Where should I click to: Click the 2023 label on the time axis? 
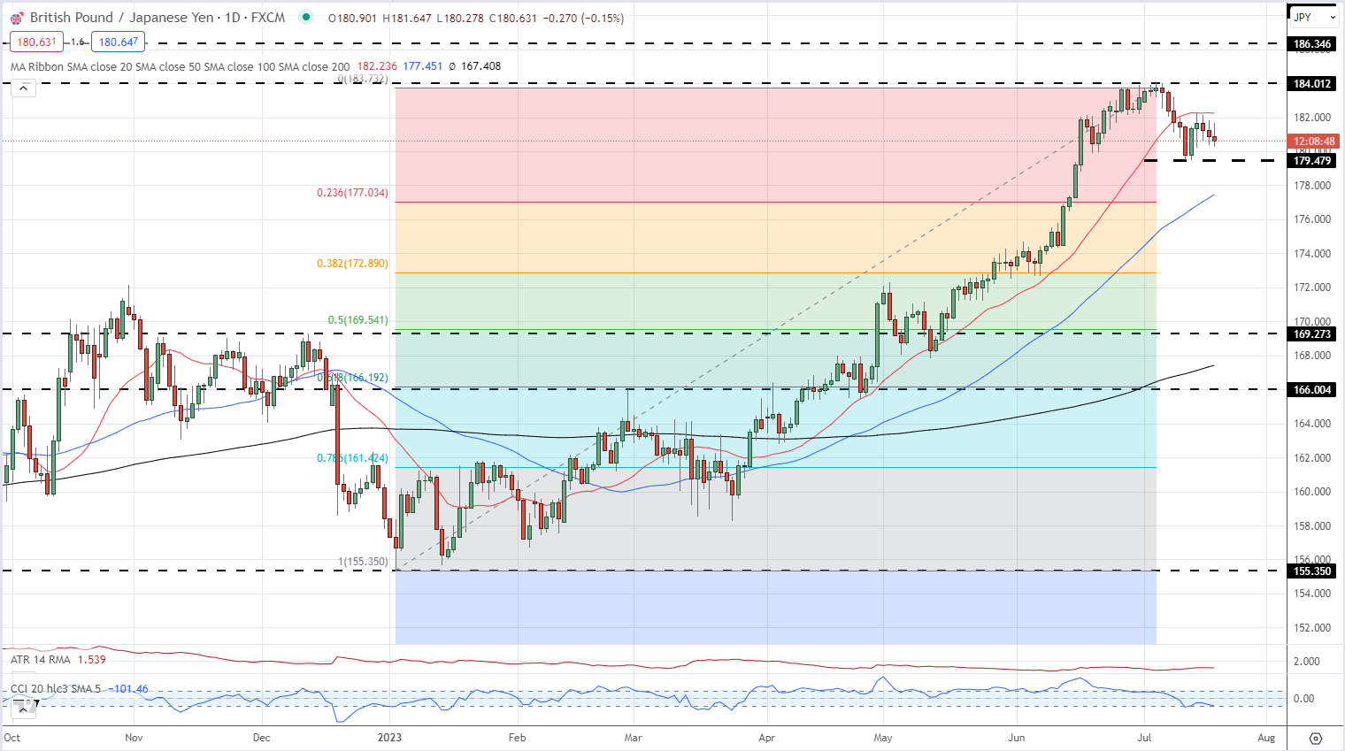[389, 737]
